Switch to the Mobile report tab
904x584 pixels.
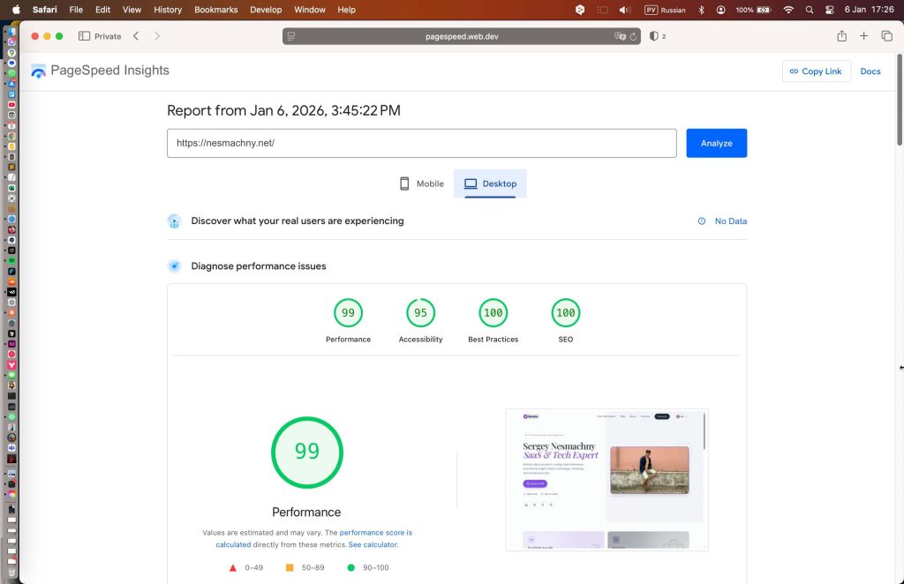(421, 183)
